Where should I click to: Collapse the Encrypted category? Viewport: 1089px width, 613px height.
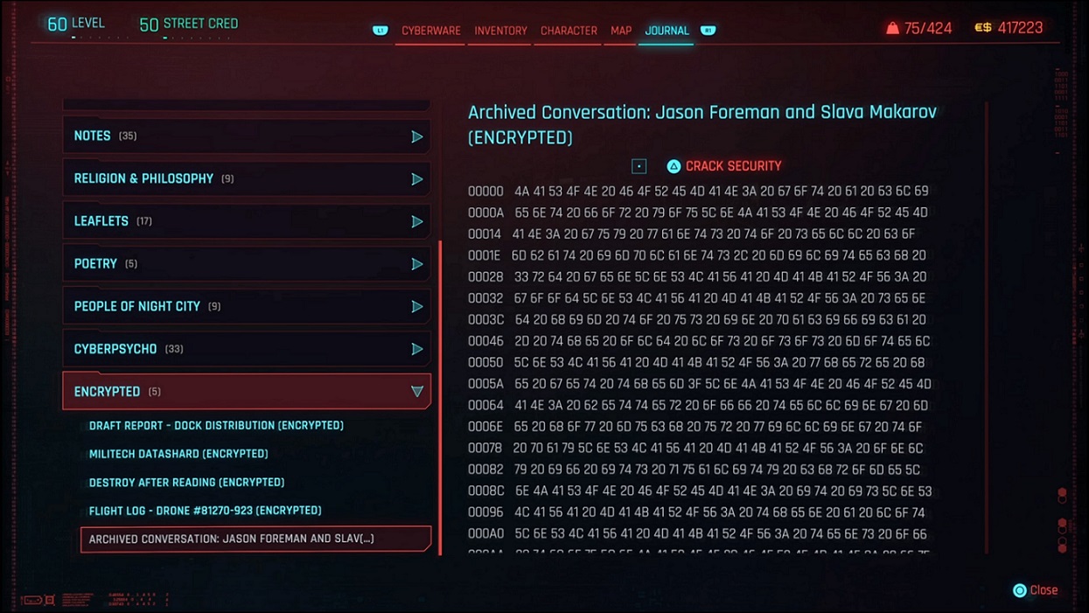tap(417, 392)
